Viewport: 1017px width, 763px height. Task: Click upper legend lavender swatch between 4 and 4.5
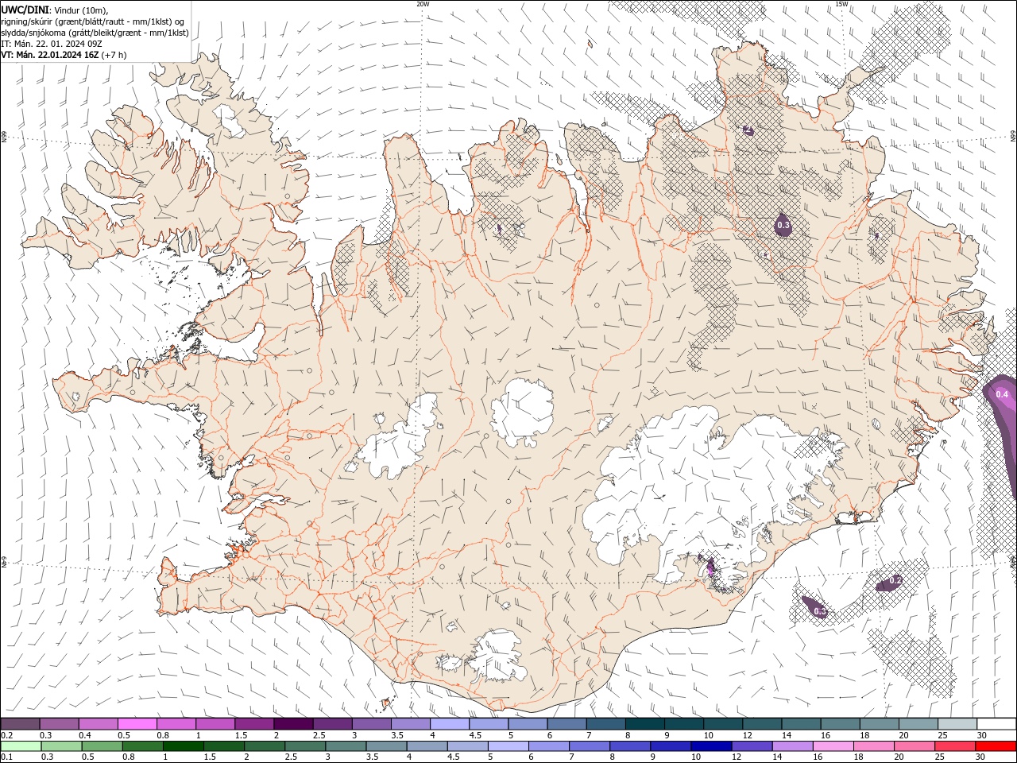coord(450,724)
